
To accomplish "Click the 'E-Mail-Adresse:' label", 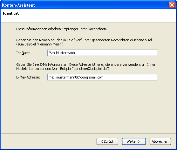I will point(28,77).
